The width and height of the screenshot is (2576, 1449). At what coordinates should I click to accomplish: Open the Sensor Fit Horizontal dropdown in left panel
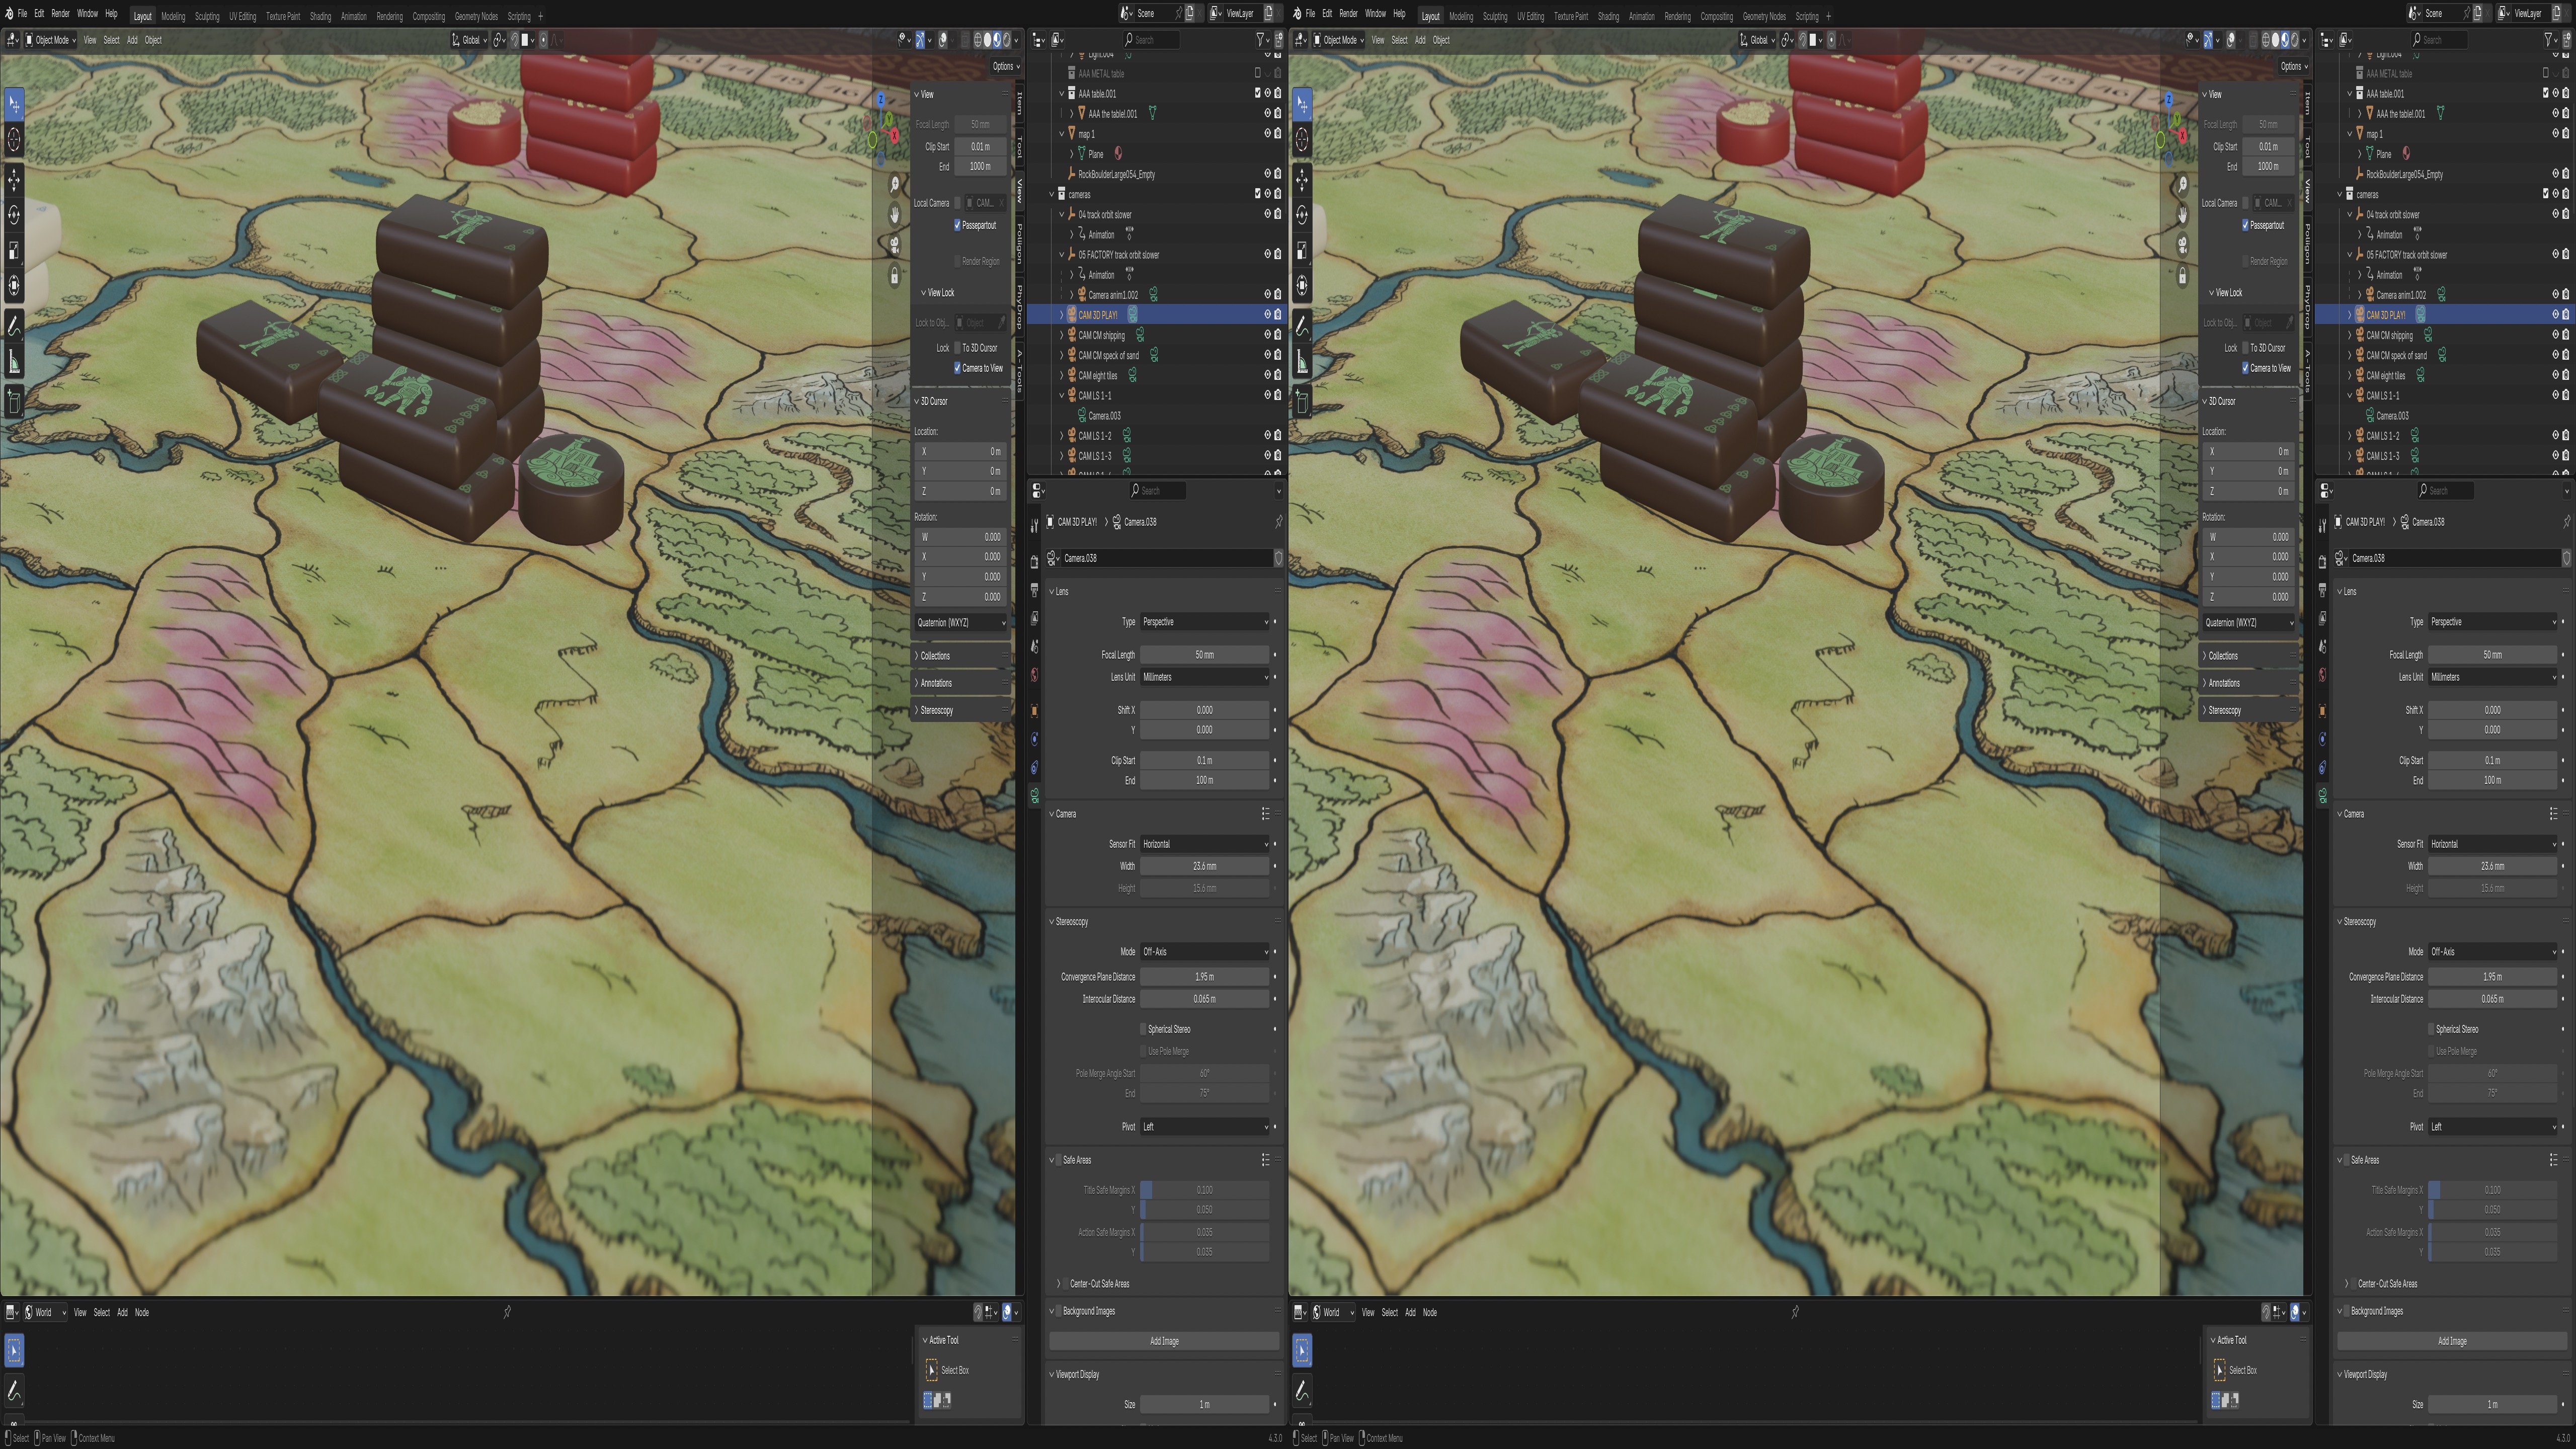click(1205, 844)
